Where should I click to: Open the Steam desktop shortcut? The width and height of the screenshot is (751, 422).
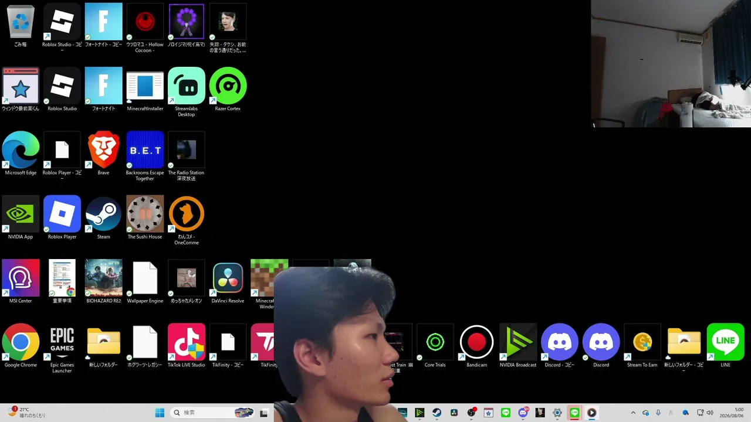103,217
